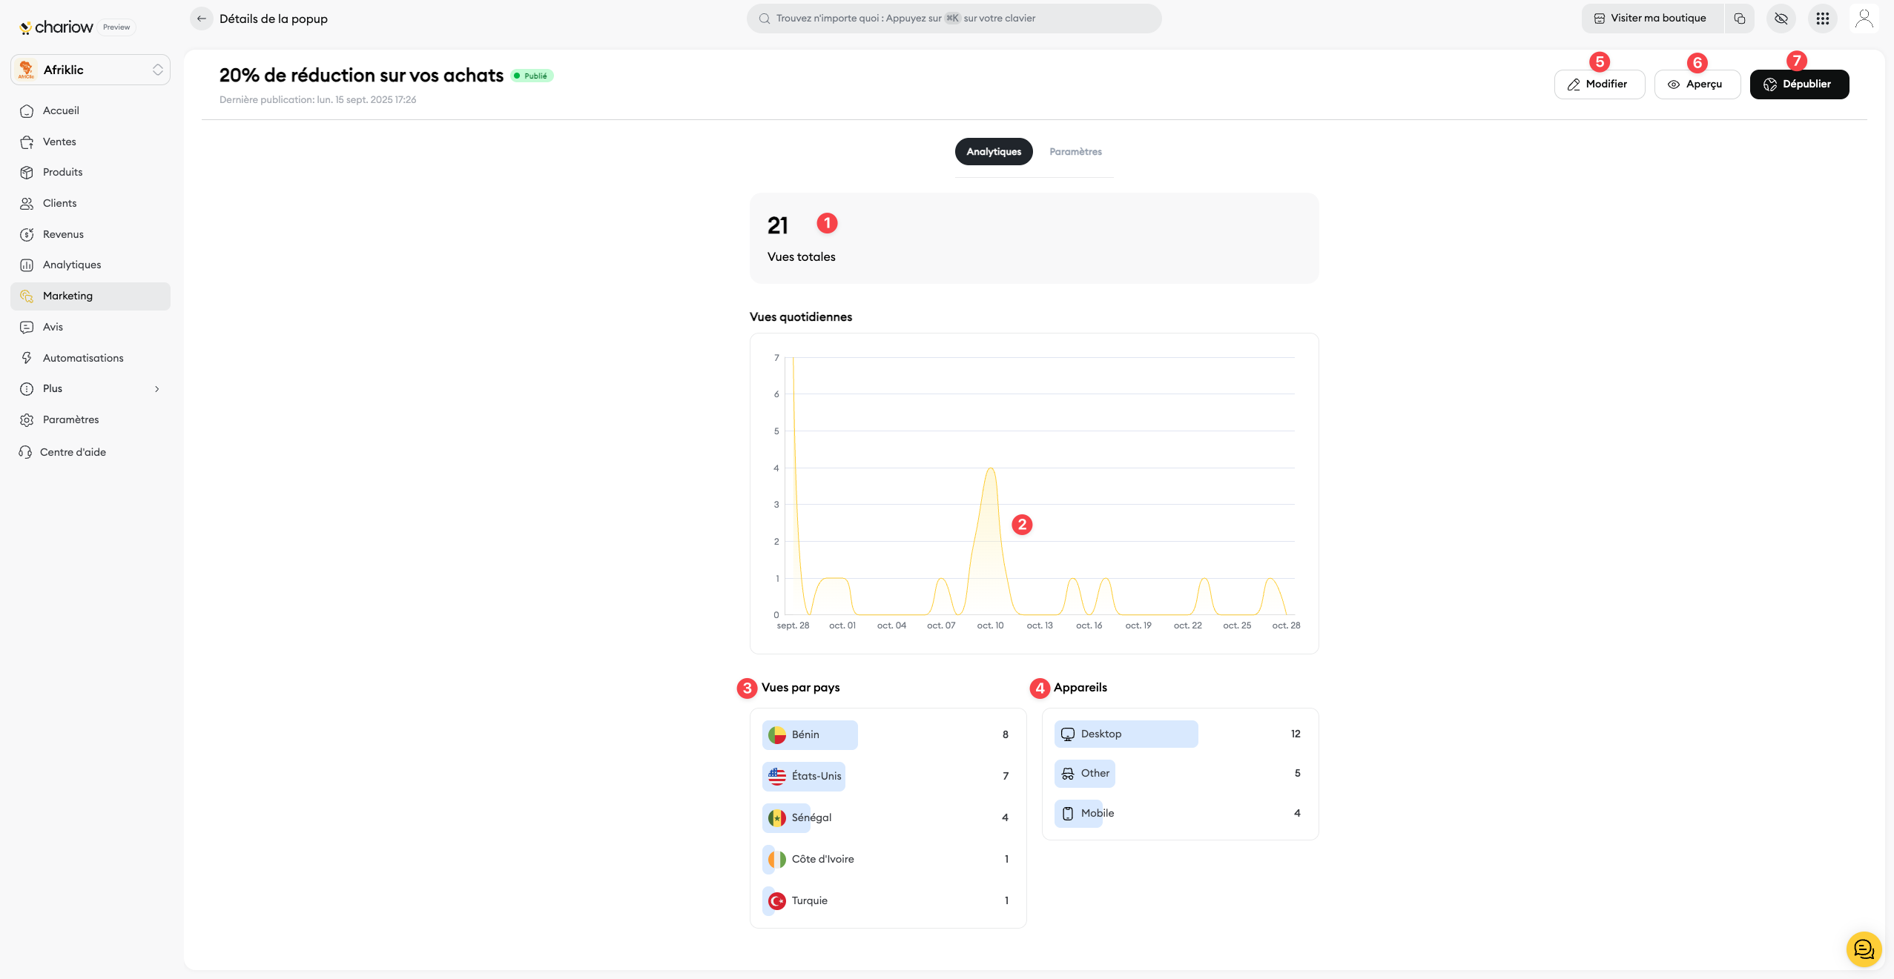The height and width of the screenshot is (979, 1894).
Task: Unpublish the popup with Dépublier
Action: click(1799, 84)
